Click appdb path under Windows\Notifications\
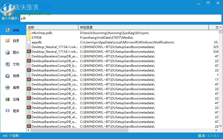The width and height of the screenshot is (223, 139). tap(127, 42)
